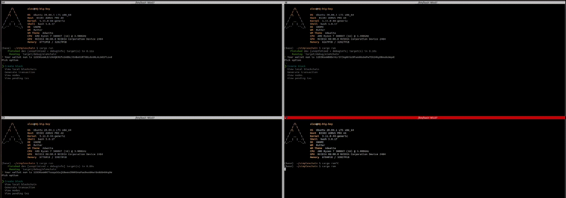The image size is (566, 198).
Task: Open group icon of bottom-left terminal pane
Action: coord(3,118)
